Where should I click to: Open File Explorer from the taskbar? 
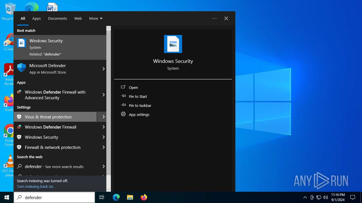[x=130, y=197]
